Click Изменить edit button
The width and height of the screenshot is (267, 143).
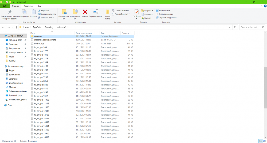point(147,14)
